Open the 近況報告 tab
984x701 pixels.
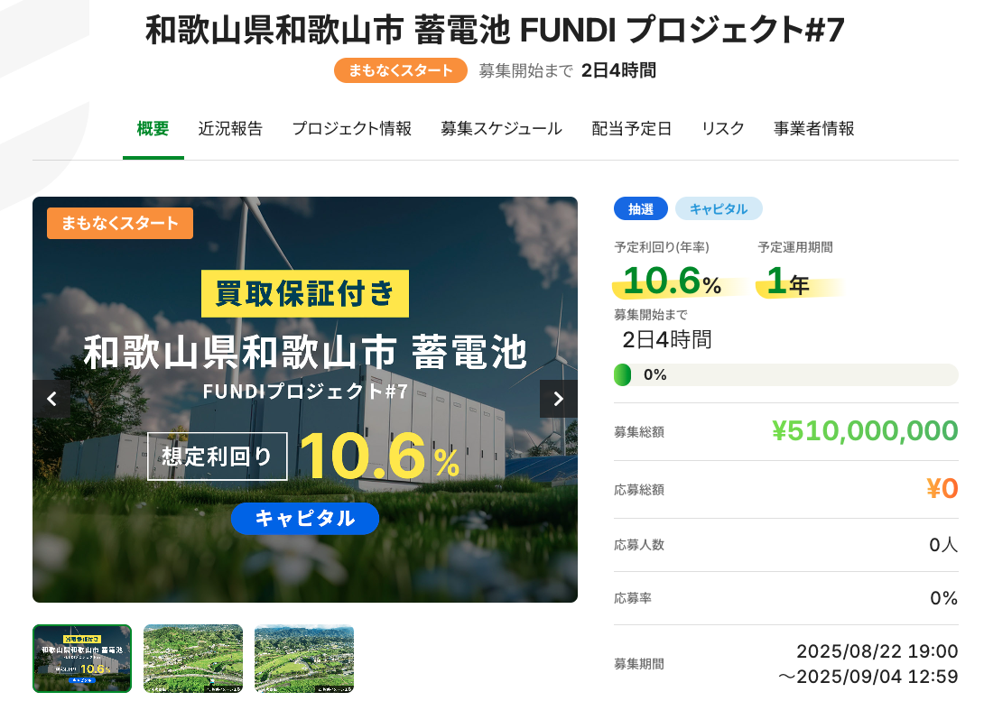[230, 128]
